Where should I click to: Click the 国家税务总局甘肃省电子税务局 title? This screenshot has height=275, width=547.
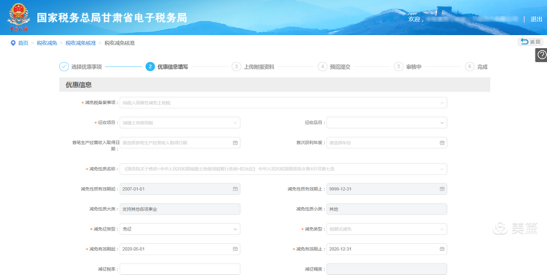click(x=112, y=17)
